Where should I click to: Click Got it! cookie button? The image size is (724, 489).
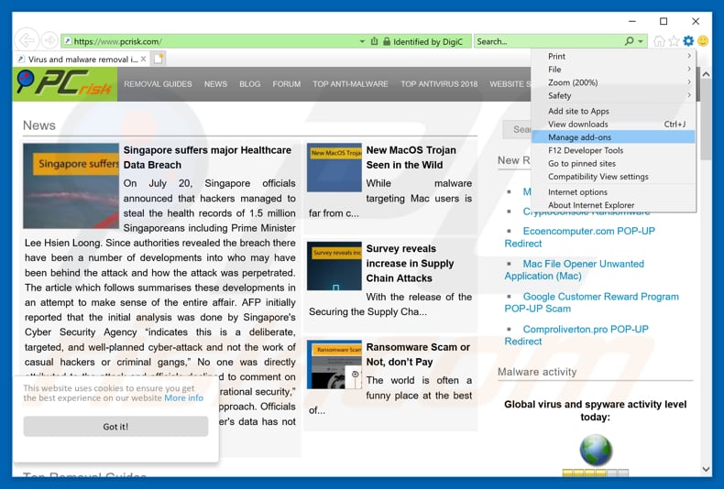[115, 426]
